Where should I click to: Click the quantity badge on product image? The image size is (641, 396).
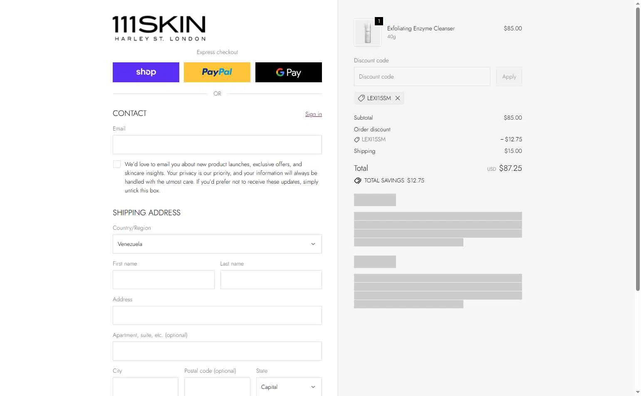379,21
